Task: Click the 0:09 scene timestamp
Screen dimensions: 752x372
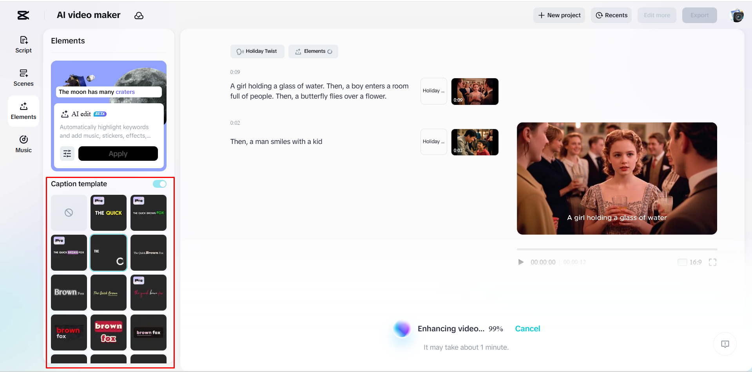Action: click(x=235, y=72)
